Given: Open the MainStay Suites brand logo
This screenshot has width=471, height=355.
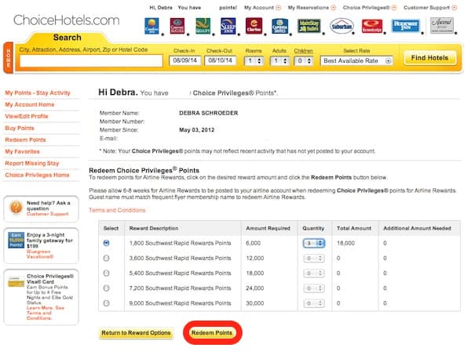Looking at the screenshot, I should pos(309,26).
